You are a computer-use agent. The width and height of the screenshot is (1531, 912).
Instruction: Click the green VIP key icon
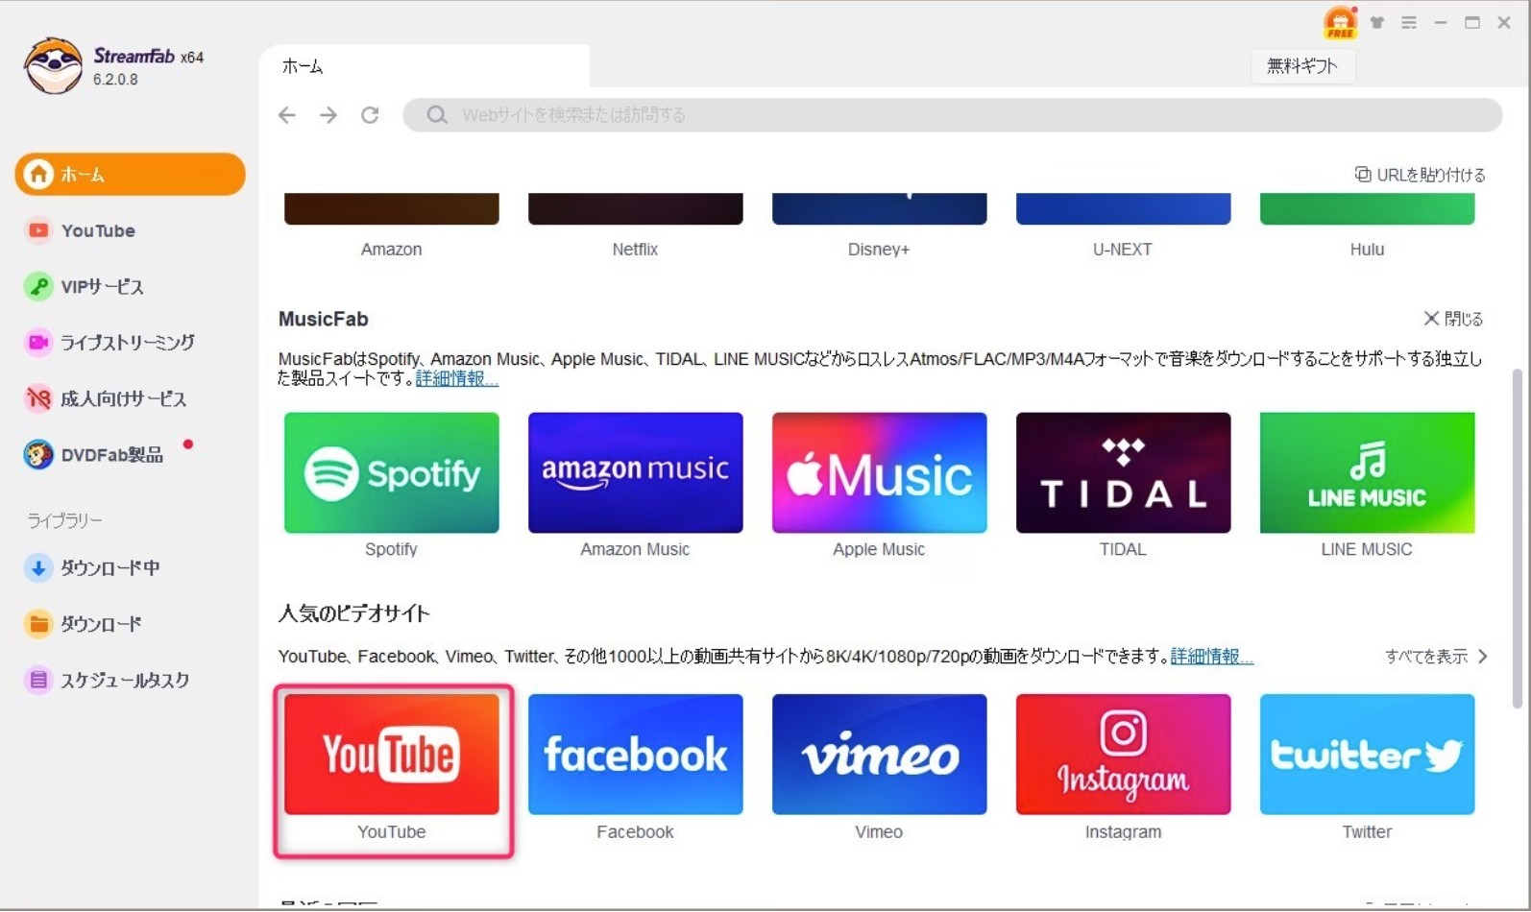click(x=38, y=286)
